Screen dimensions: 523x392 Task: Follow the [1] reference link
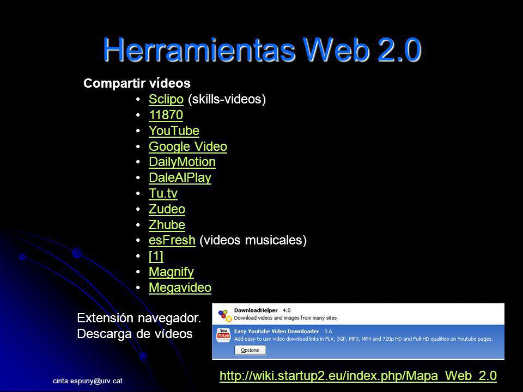coord(156,256)
